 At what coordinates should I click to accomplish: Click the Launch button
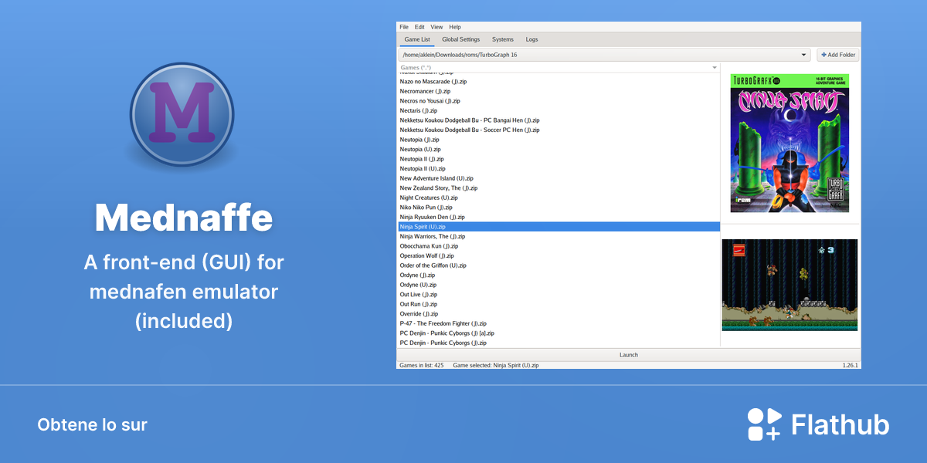pos(629,355)
